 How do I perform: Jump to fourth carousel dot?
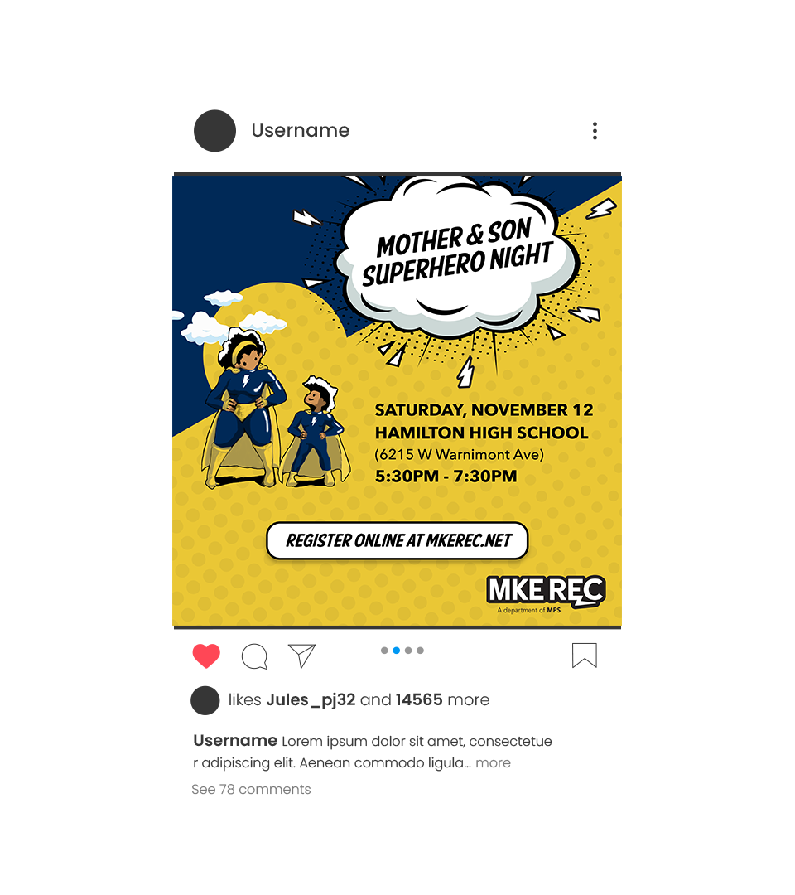[x=421, y=651]
